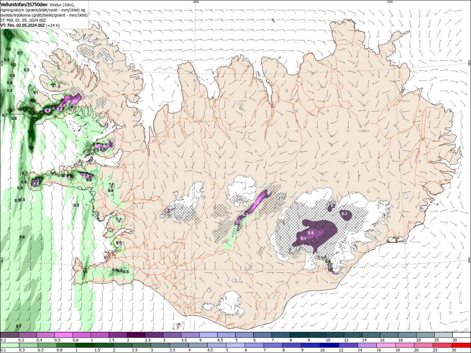471x353 pixels.
Task: Pick the lower-row bright red swatch starting at 30
Action: point(461,345)
